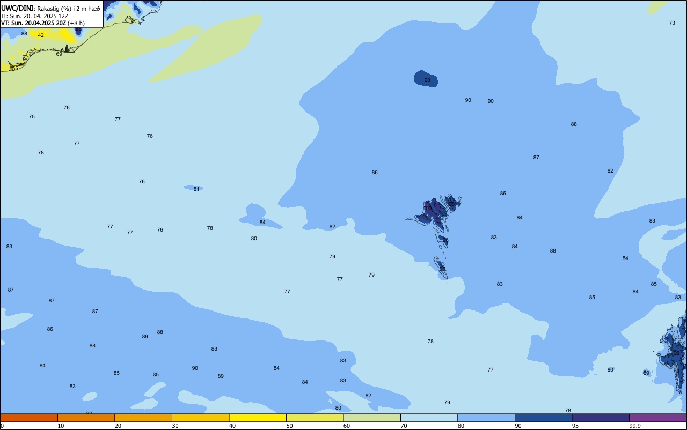The width and height of the screenshot is (687, 430).
Task: Click the 50 legend tick label
Action: tap(289, 426)
